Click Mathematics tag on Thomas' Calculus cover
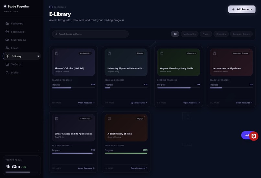Image resolution: width=261 pixels, height=178 pixels. click(85, 53)
